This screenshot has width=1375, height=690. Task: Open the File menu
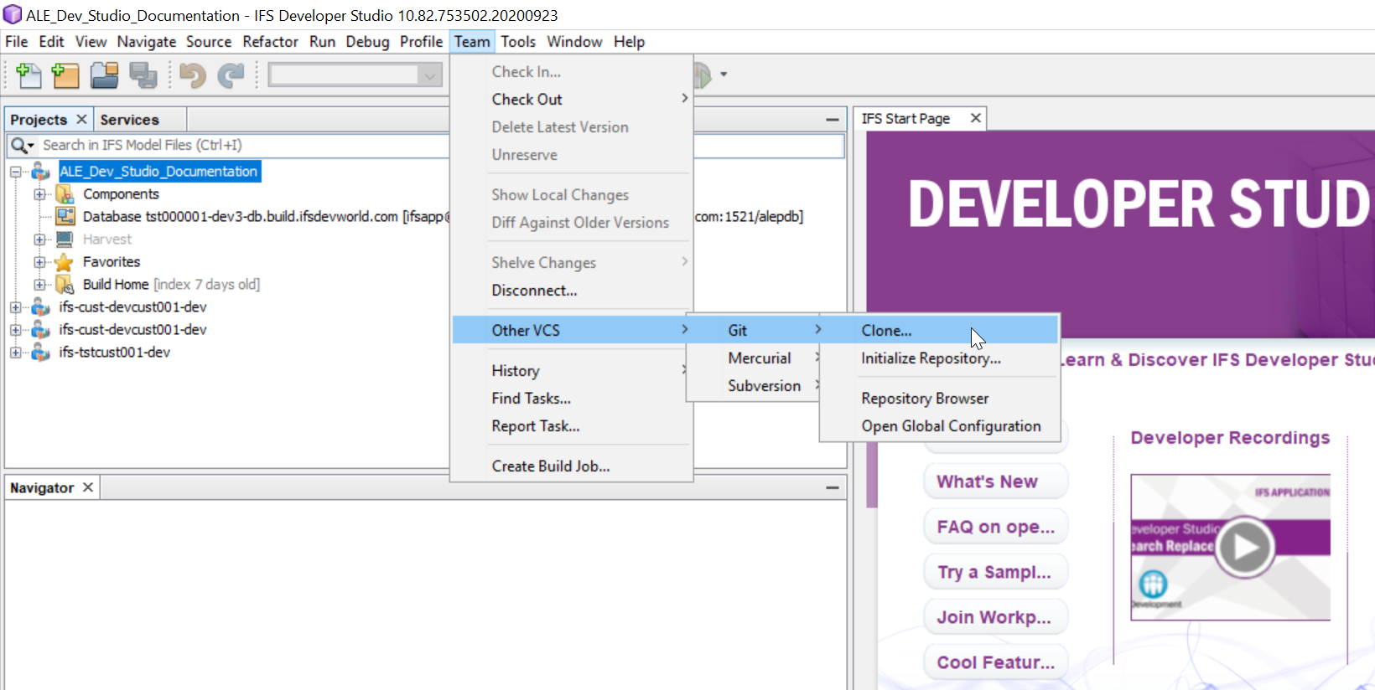coord(17,42)
